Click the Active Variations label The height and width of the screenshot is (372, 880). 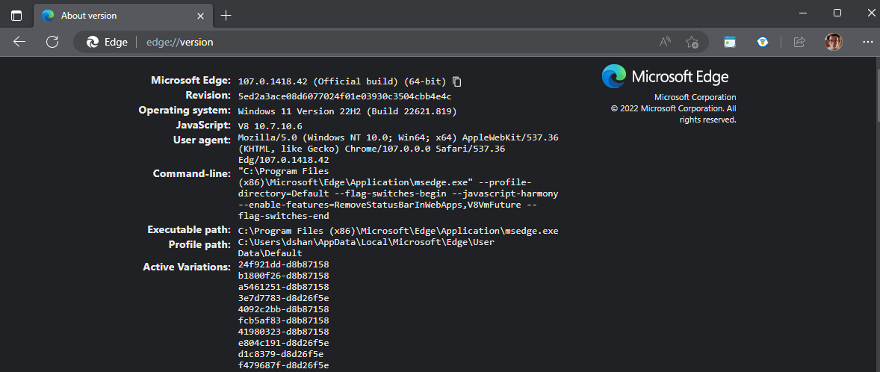point(186,267)
